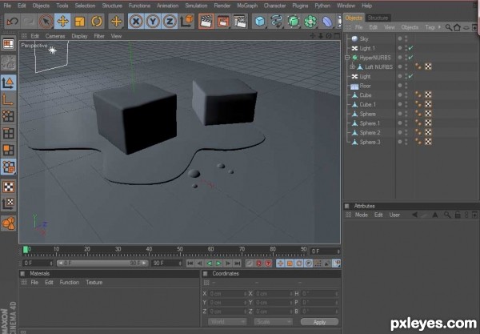This screenshot has height=334, width=480.
Task: Toggle X axis lock
Action: [x=136, y=22]
